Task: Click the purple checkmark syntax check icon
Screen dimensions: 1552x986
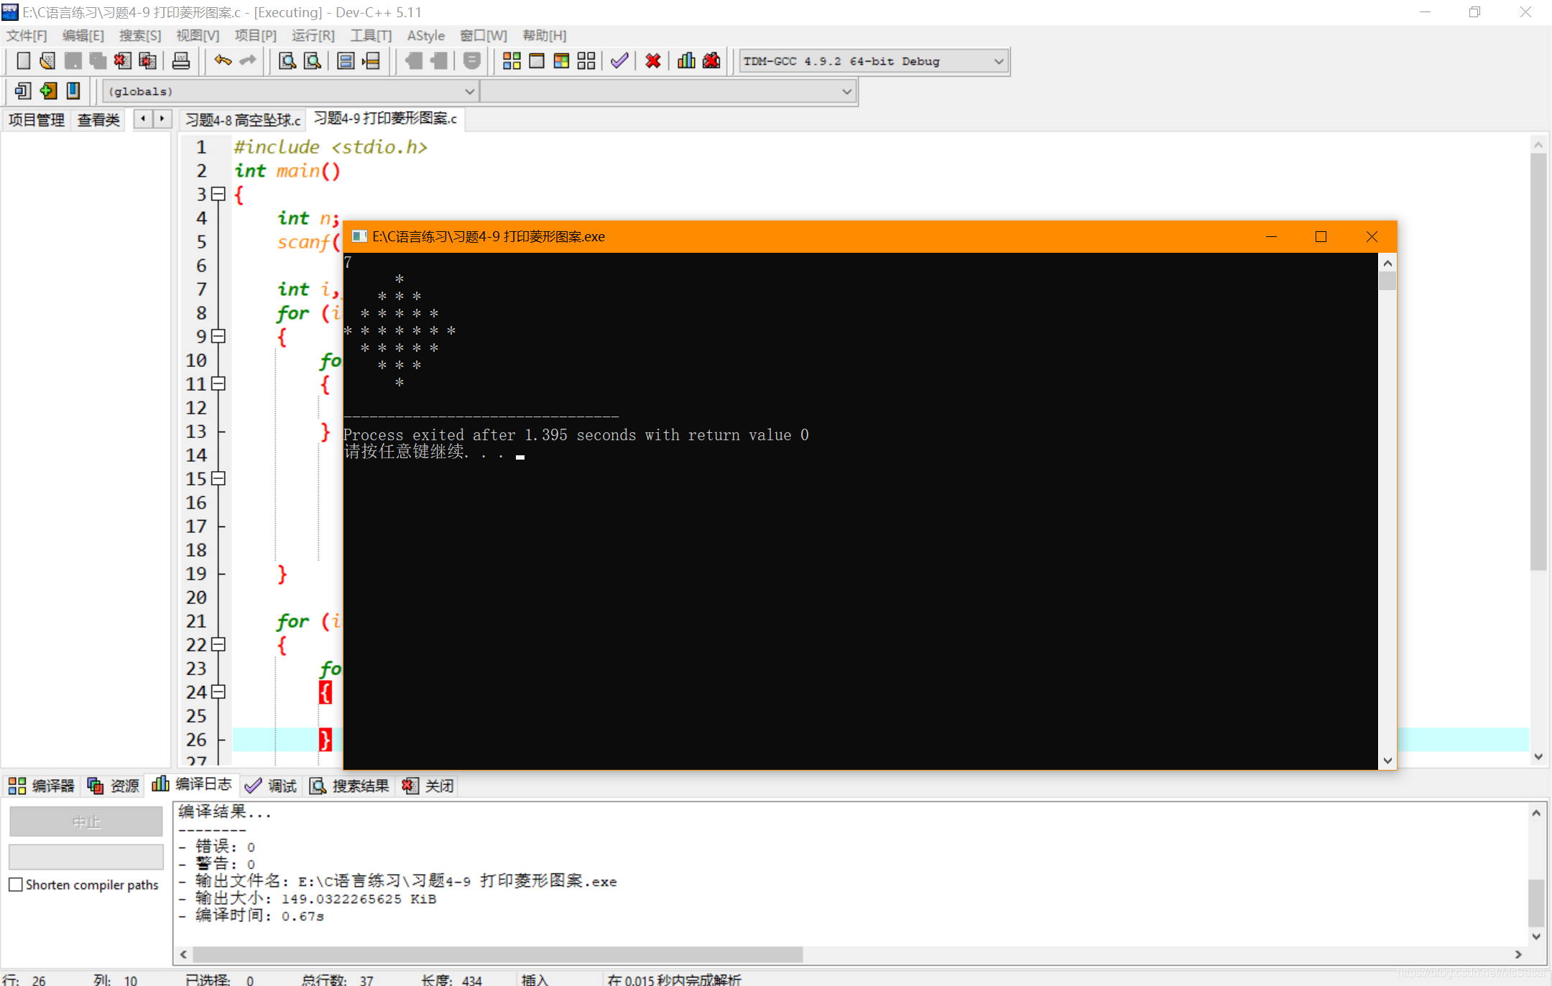Action: point(619,61)
